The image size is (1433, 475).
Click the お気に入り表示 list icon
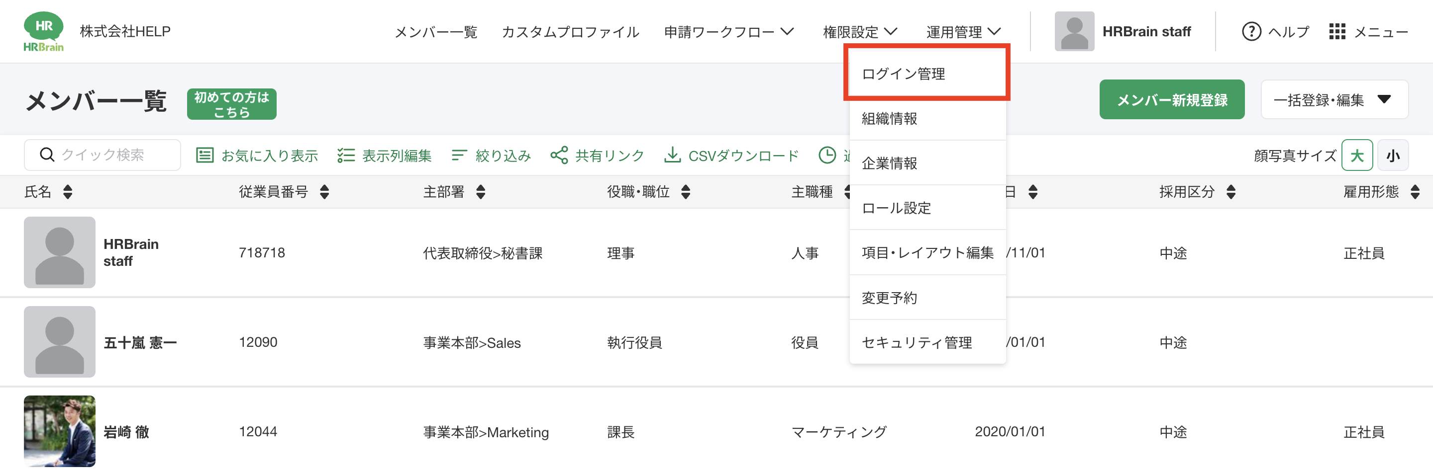coord(205,155)
